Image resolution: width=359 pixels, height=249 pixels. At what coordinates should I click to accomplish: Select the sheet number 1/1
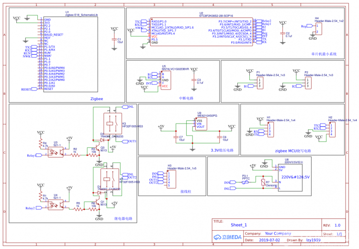pos(339,234)
